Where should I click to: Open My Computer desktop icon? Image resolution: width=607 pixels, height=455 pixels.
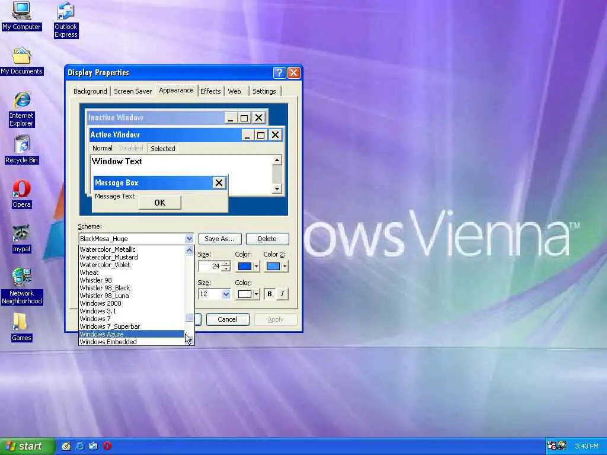[21, 16]
